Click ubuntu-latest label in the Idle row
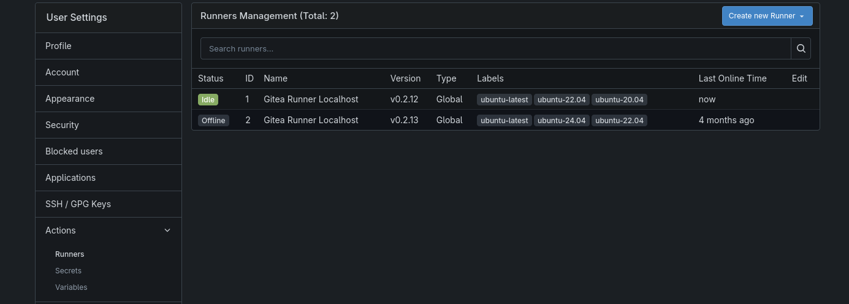Image resolution: width=849 pixels, height=304 pixels. 504,99
